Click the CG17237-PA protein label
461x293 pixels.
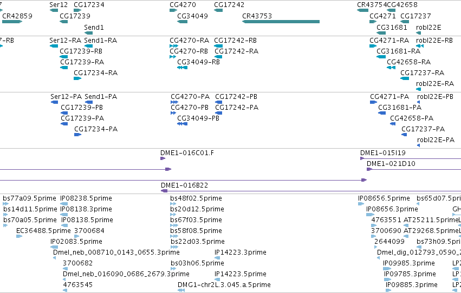pyautogui.click(x=423, y=129)
